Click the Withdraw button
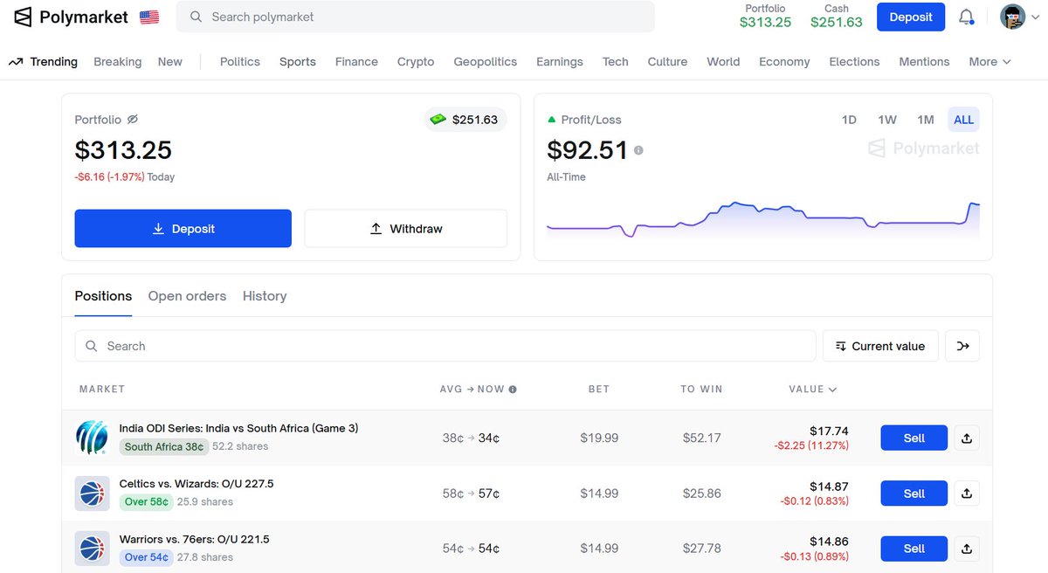 (406, 229)
